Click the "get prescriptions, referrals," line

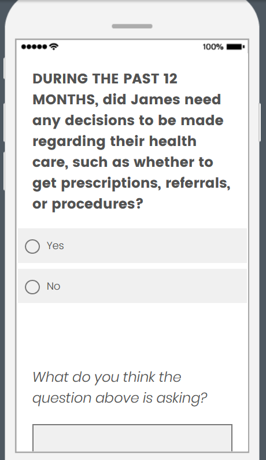click(x=131, y=184)
